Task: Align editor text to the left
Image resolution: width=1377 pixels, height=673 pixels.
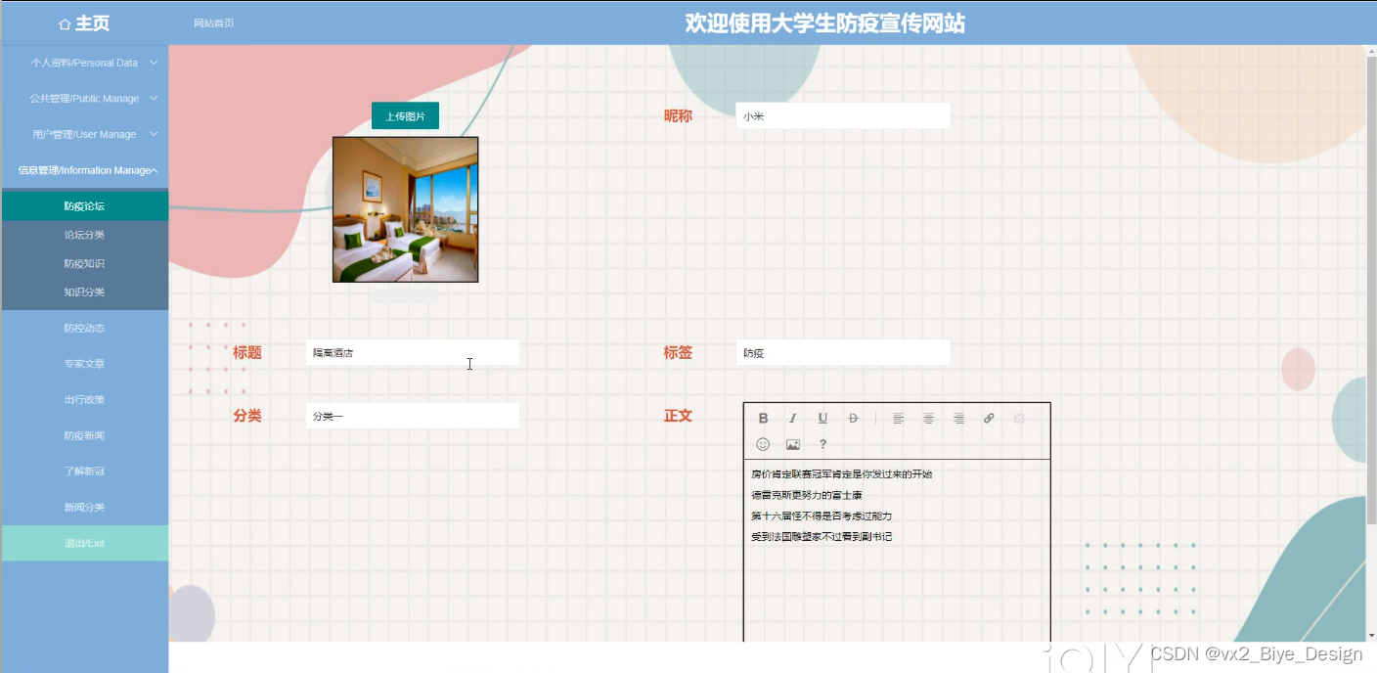Action: point(899,419)
